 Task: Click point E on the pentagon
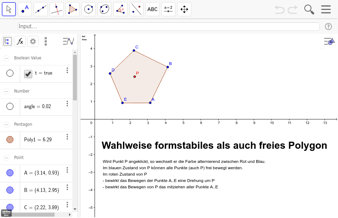(123, 103)
